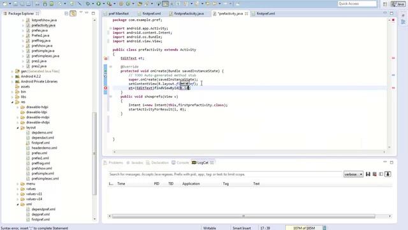Open the Declaration view tab
408x230 pixels.
[x=157, y=163]
